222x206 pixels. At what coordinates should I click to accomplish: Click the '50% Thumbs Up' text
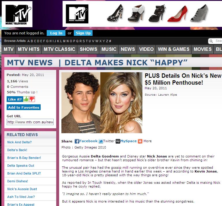click(22, 92)
